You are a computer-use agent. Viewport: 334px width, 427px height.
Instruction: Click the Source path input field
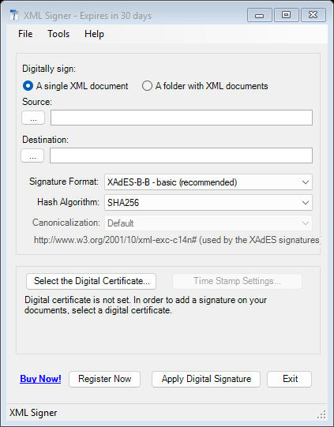coord(182,118)
